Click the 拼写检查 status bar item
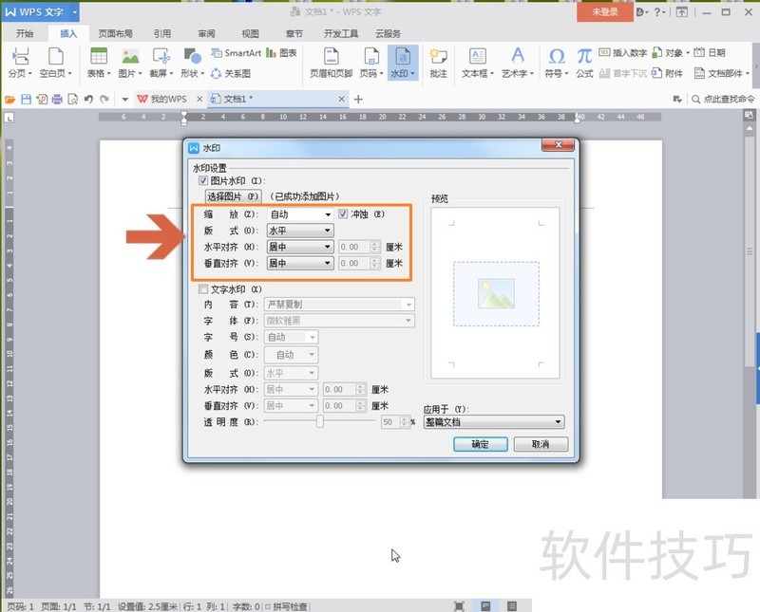This screenshot has width=760, height=612. [x=286, y=606]
